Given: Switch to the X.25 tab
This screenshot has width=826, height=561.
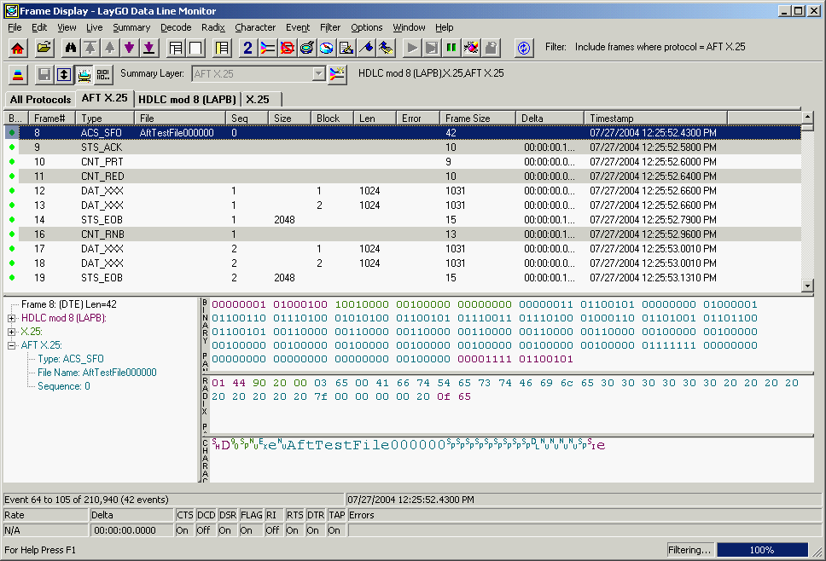Looking at the screenshot, I should pos(258,100).
